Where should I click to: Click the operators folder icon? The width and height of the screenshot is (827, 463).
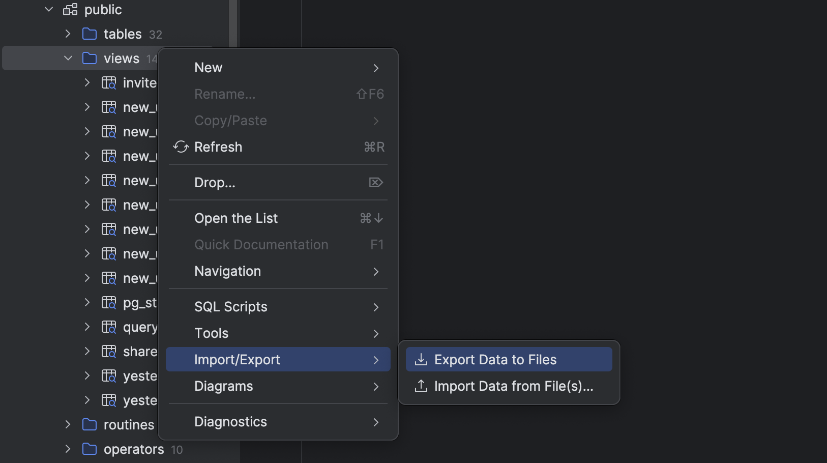tap(90, 449)
